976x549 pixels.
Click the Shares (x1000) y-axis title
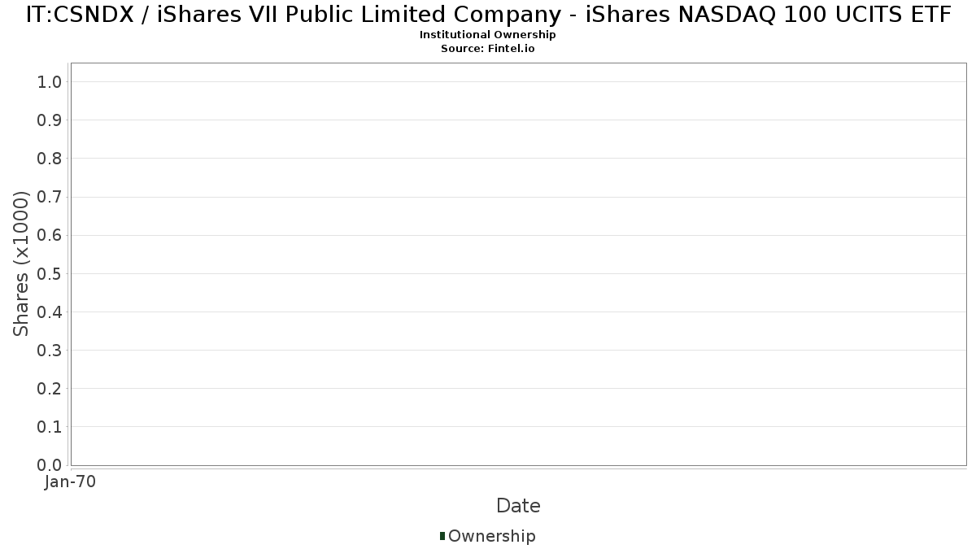[x=22, y=264]
